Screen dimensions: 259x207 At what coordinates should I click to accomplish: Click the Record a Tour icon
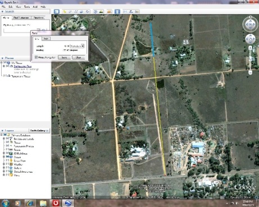tap(88, 12)
